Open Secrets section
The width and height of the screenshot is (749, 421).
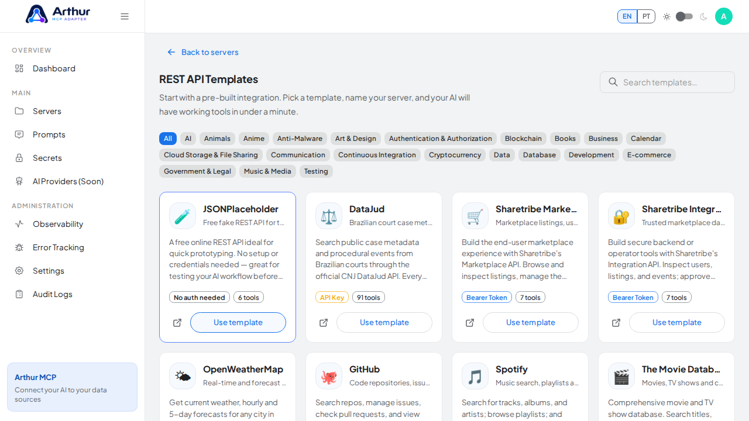(x=73, y=158)
